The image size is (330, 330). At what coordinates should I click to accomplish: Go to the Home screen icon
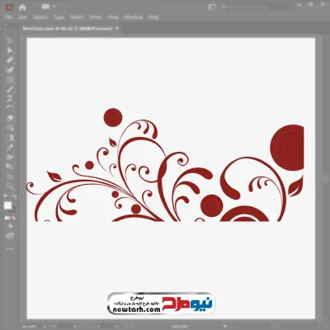click(x=22, y=7)
